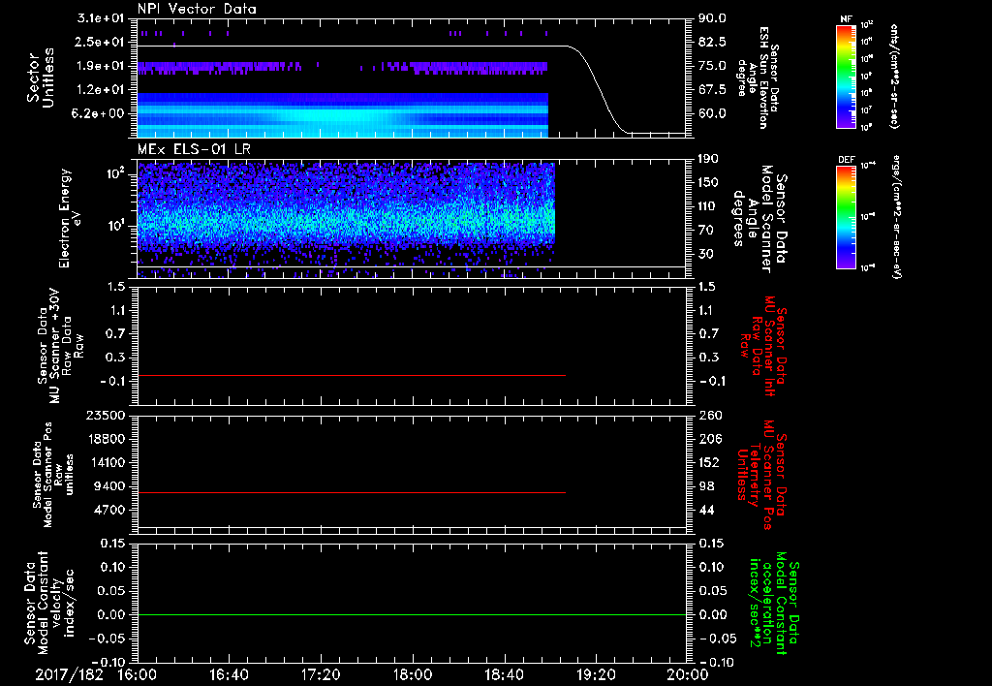This screenshot has width=992, height=686.
Task: Click the NF rainbow color bar
Action: coord(846,77)
